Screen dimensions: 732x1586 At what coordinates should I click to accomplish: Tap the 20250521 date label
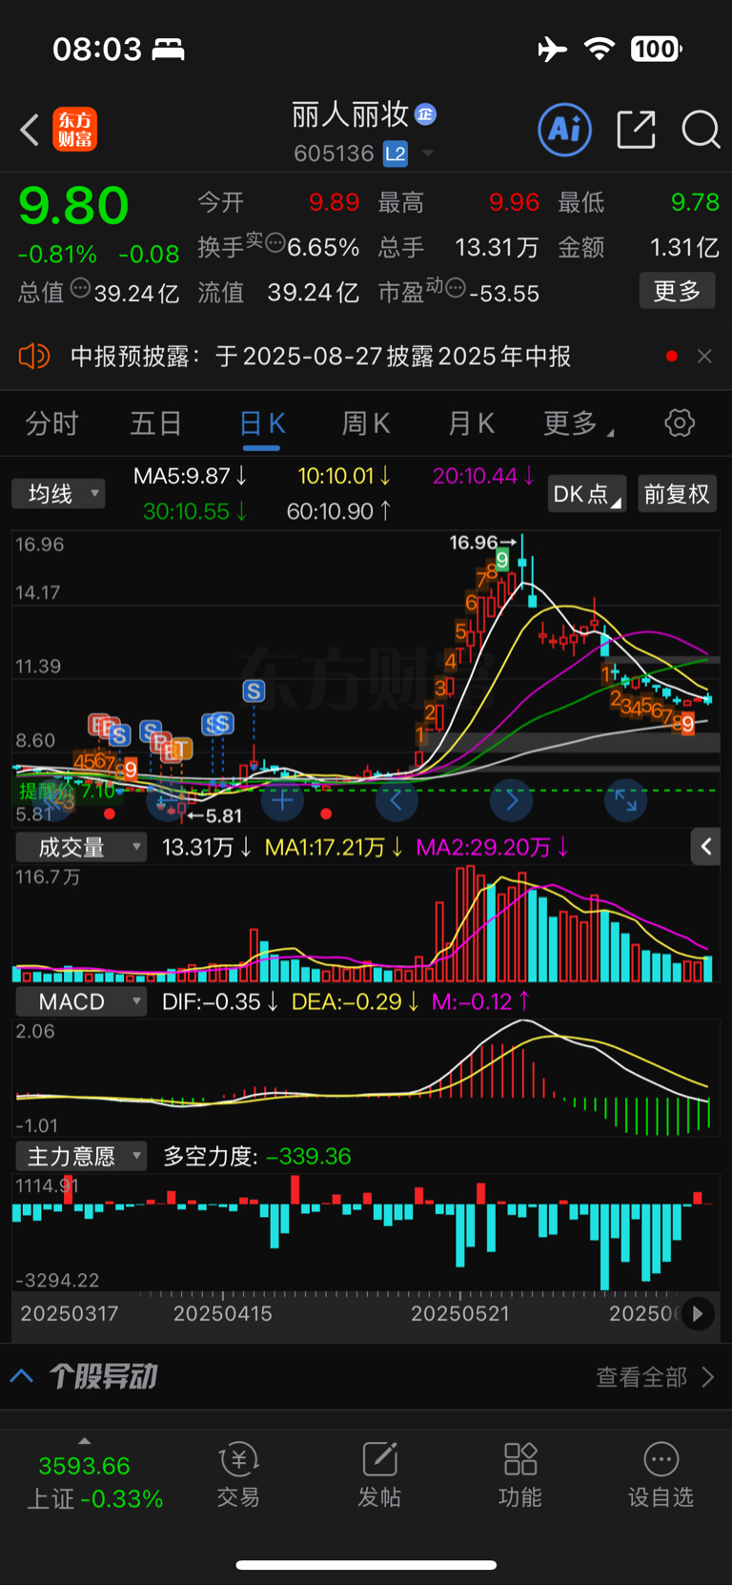(459, 1314)
